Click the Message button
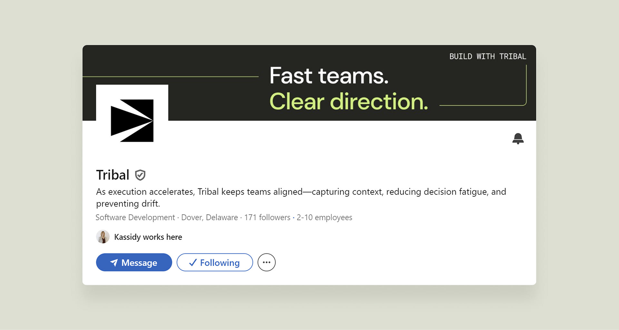Image resolution: width=619 pixels, height=330 pixels. point(134,262)
